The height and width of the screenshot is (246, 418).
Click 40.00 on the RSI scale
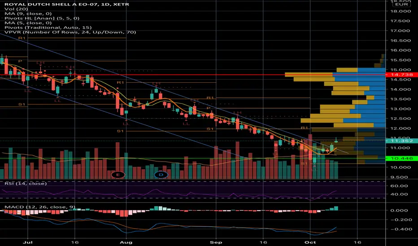[399, 194]
